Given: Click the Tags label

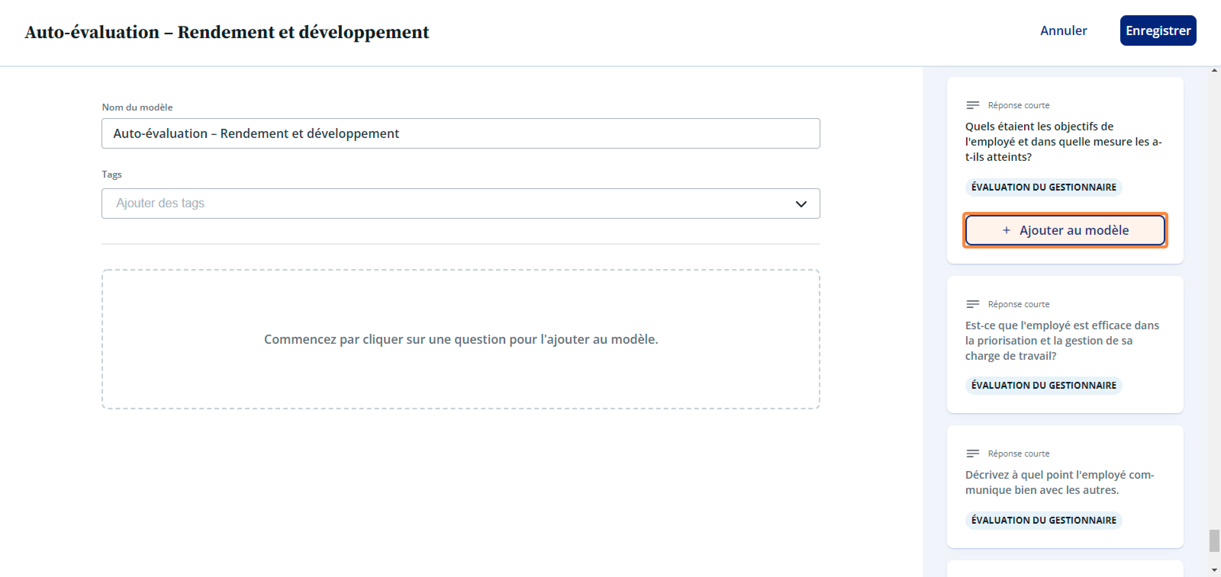Looking at the screenshot, I should pos(112,175).
